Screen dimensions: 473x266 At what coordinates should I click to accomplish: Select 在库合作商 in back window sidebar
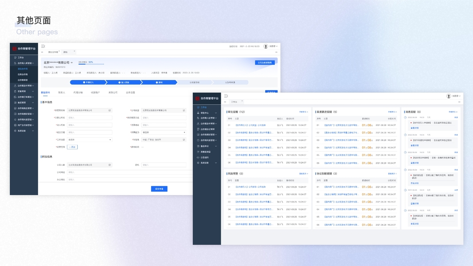pos(23,74)
